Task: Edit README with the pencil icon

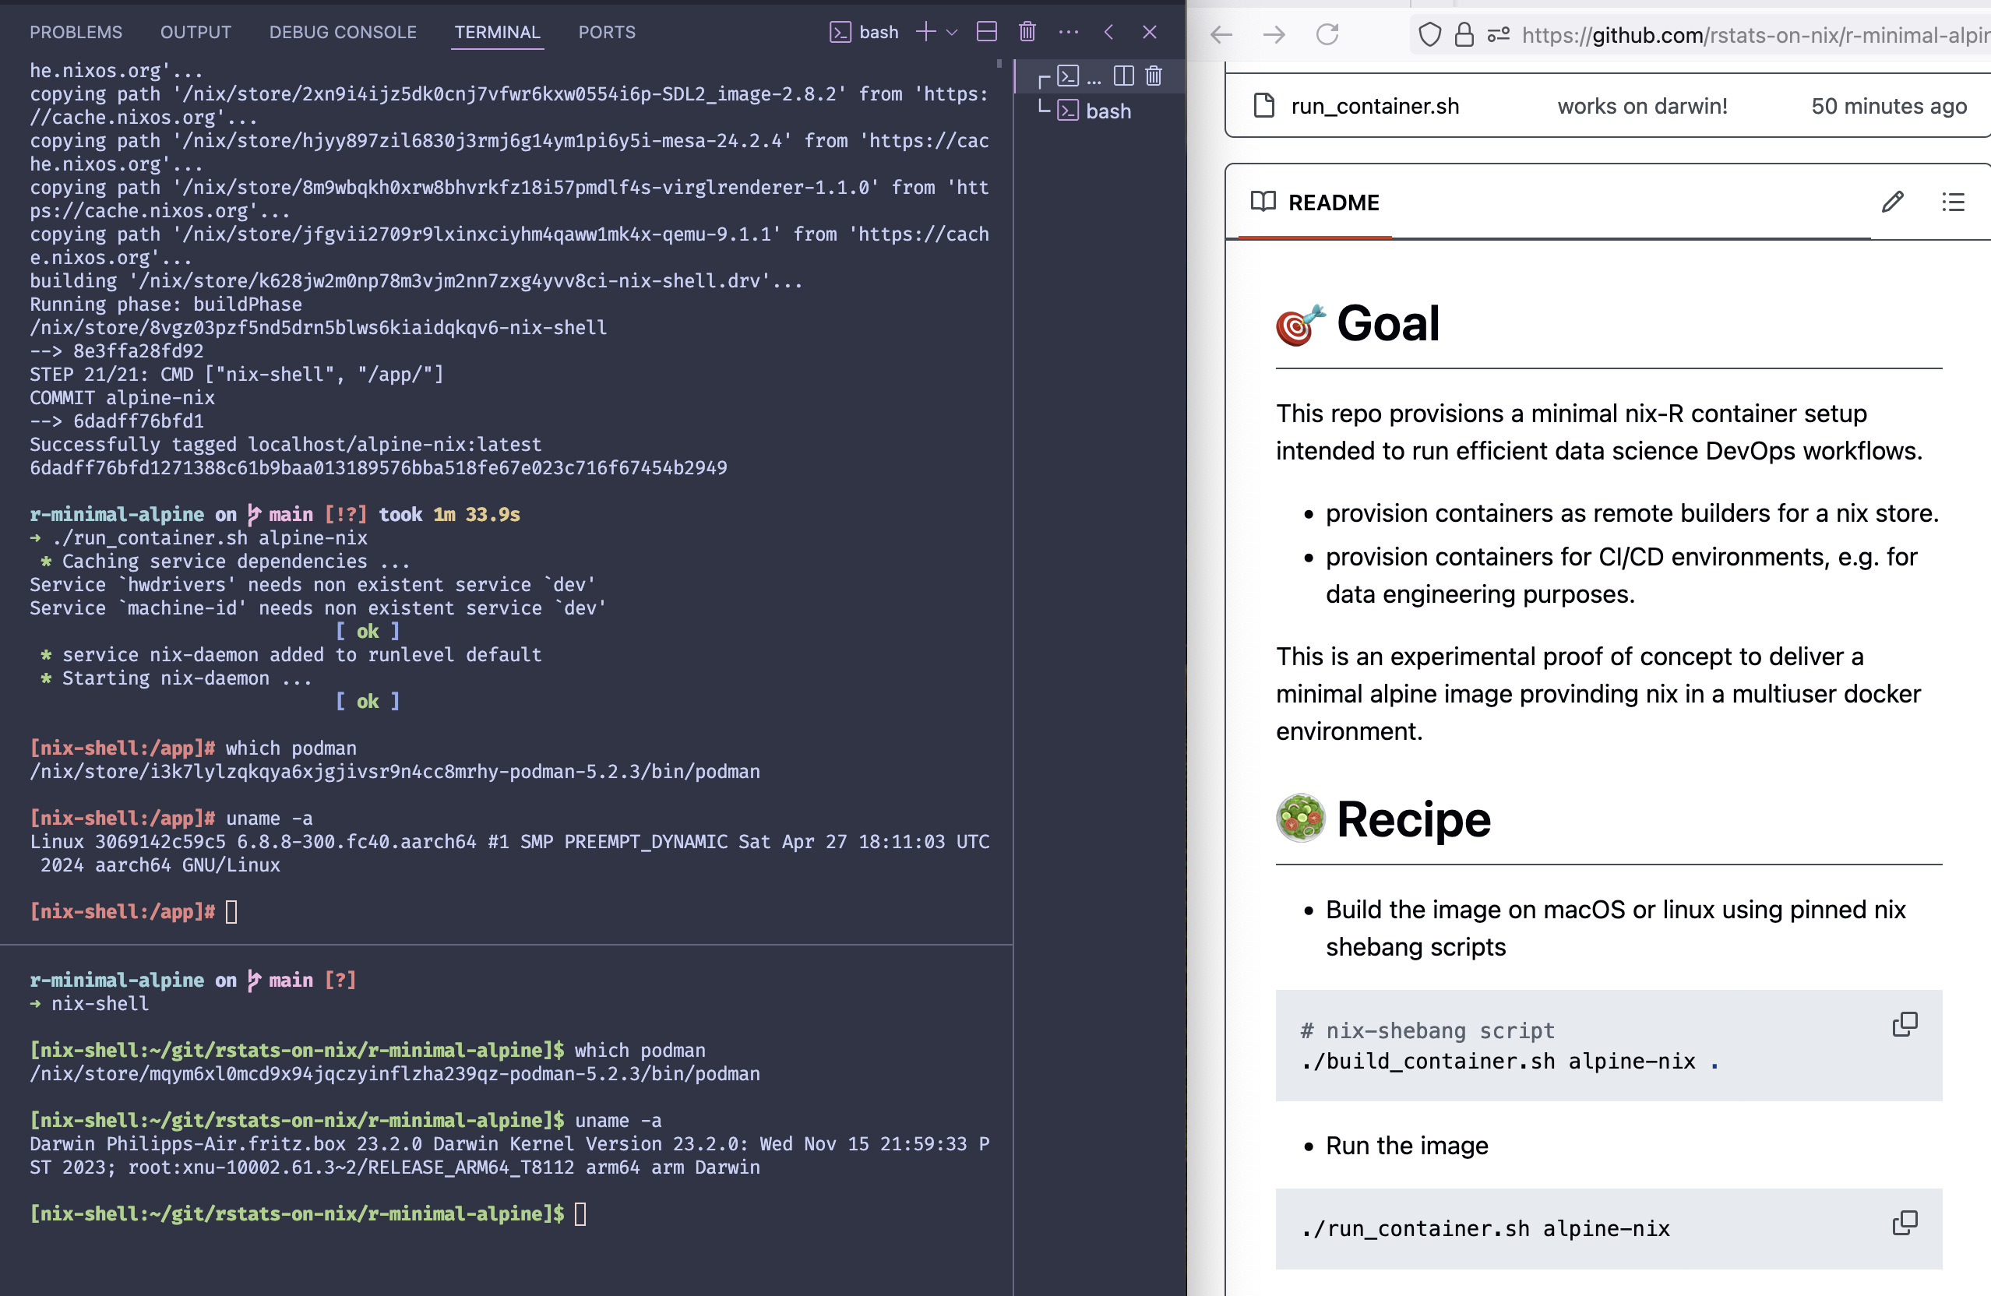Action: [1892, 202]
